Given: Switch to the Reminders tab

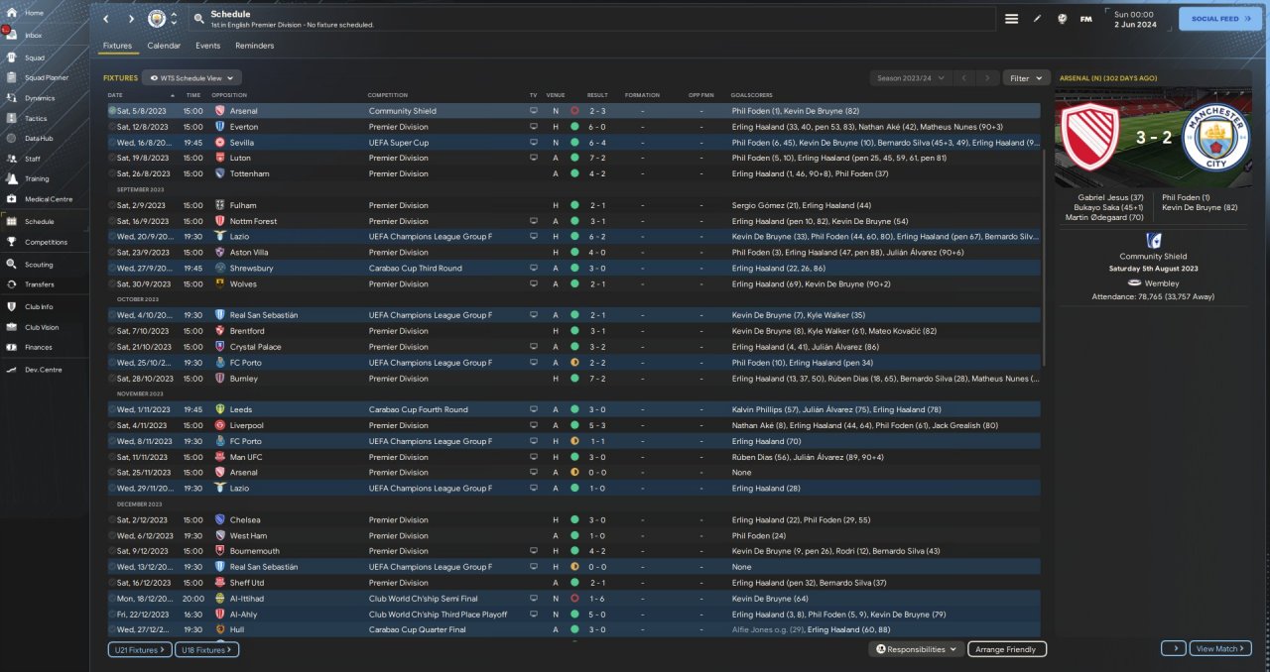Looking at the screenshot, I should point(254,46).
